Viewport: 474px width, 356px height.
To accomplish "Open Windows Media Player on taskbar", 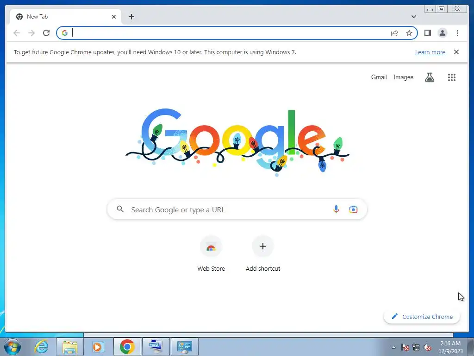I will tap(98, 347).
